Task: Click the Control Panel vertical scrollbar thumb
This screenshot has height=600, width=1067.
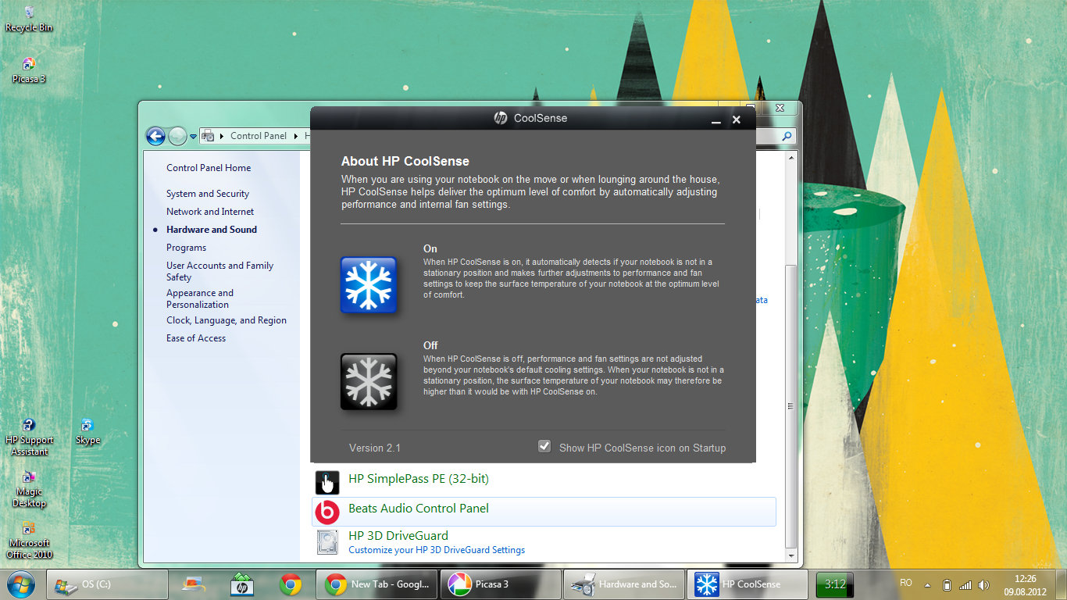Action: click(791, 406)
